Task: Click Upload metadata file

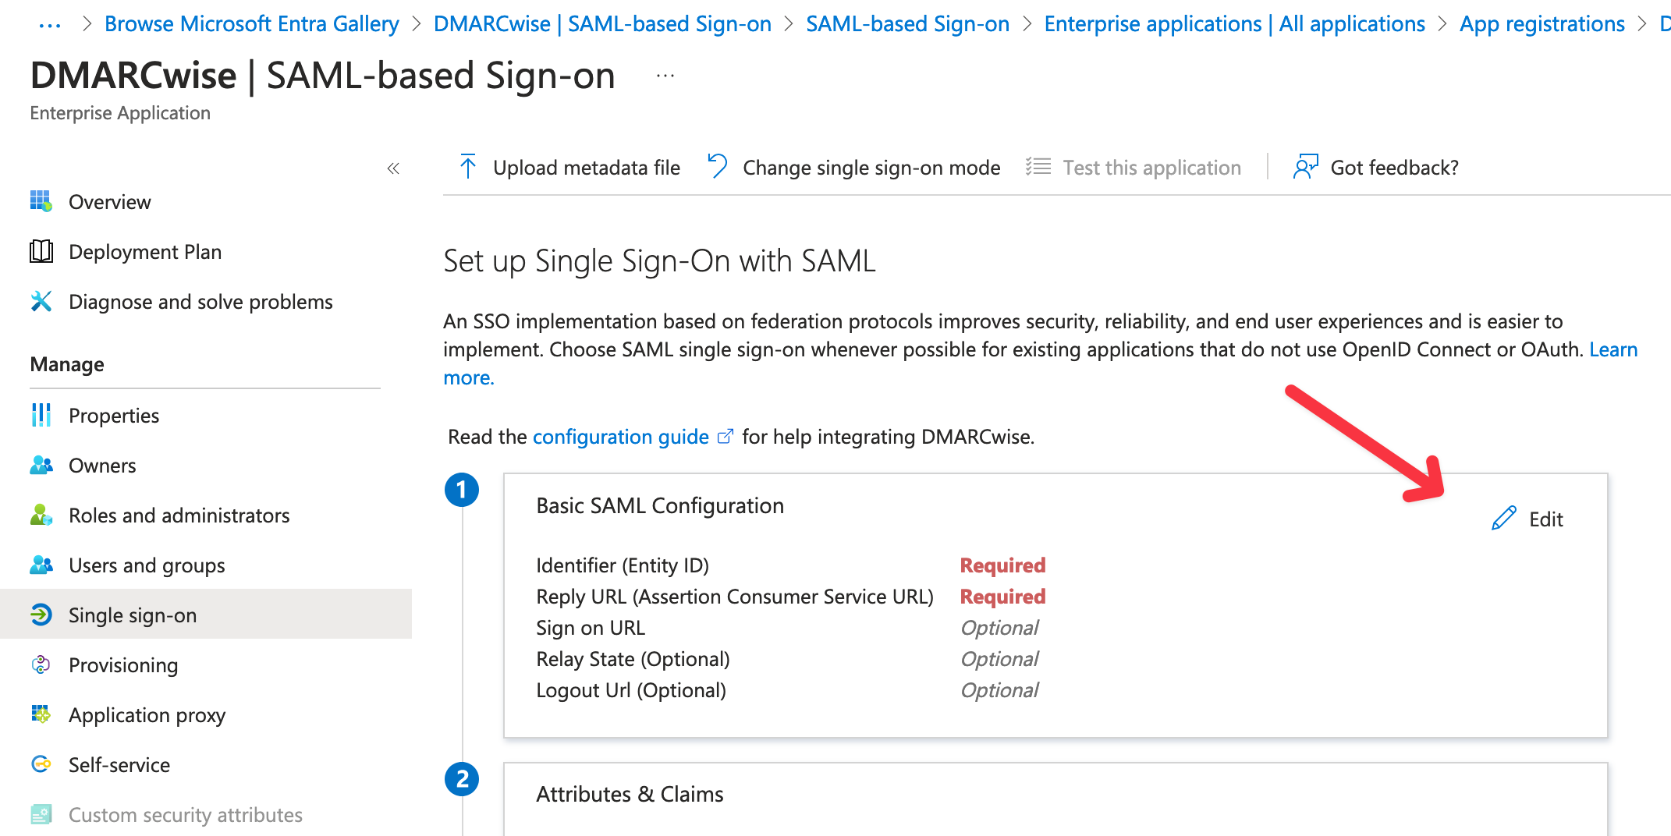Action: (x=569, y=167)
